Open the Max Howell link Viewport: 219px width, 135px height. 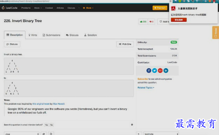[x=59, y=104]
